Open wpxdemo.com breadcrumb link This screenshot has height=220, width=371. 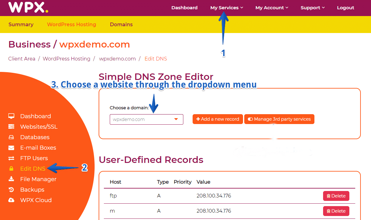tap(117, 59)
